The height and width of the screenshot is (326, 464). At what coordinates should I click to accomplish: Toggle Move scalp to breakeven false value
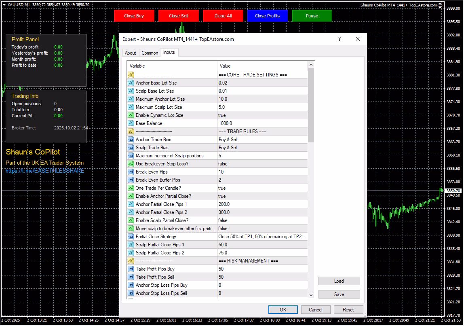[262, 229]
